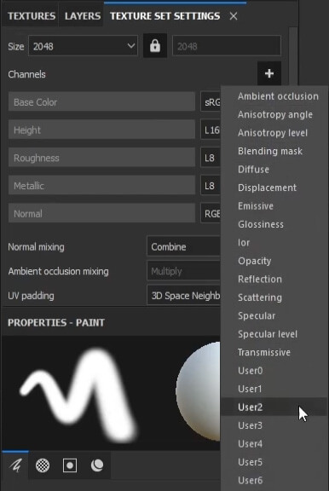Click the Normal channel field
Screen dimensions: 329x491
coord(101,213)
